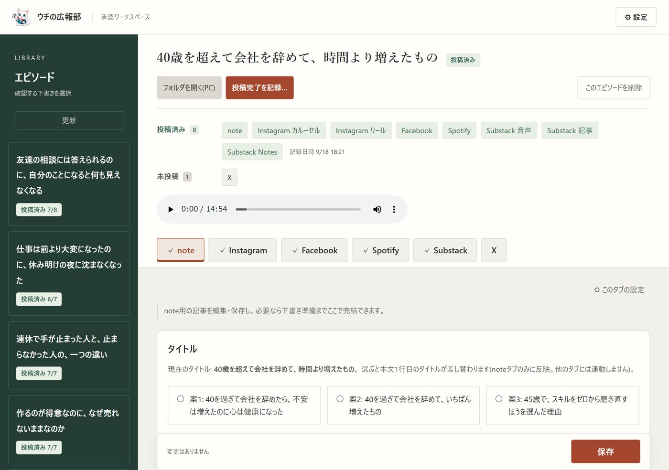This screenshot has width=669, height=470.
Task: Select the X tab
Action: pos(494,250)
